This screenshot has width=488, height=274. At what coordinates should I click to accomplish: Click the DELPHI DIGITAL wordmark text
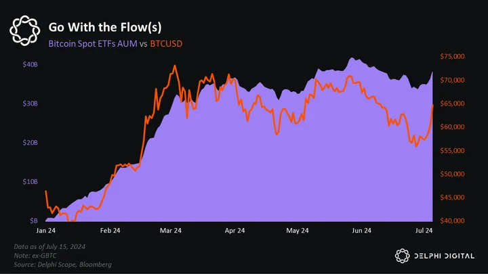coord(444,256)
